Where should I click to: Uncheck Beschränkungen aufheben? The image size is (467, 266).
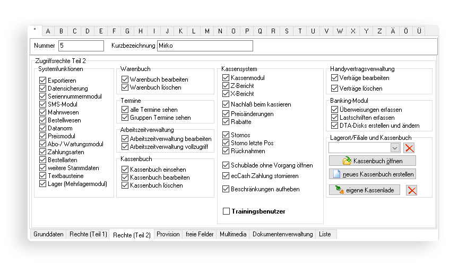point(226,189)
